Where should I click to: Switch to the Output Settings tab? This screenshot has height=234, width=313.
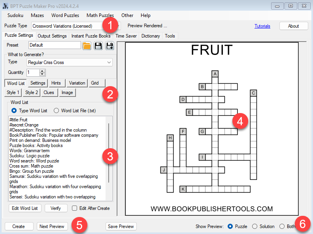coord(52,36)
